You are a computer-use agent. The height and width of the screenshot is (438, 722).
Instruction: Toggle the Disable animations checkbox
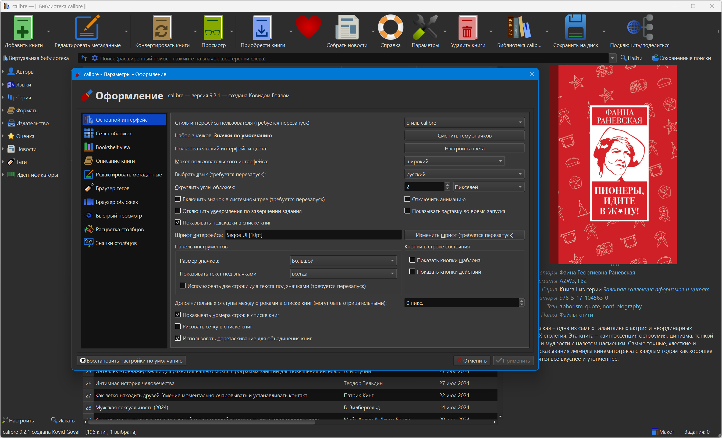(407, 199)
